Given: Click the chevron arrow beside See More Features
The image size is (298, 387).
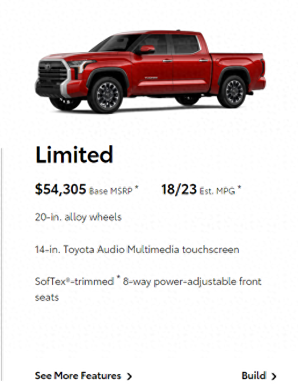Looking at the screenshot, I should (129, 376).
